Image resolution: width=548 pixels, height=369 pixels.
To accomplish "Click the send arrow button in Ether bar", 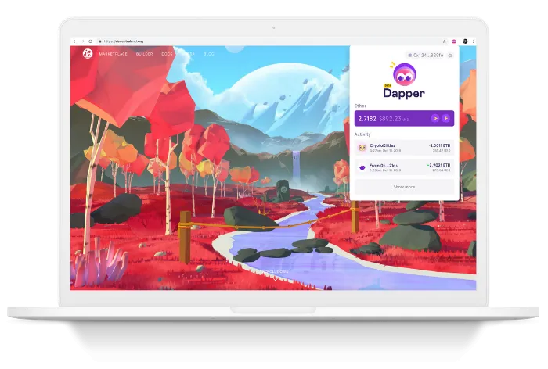I will [x=435, y=118].
